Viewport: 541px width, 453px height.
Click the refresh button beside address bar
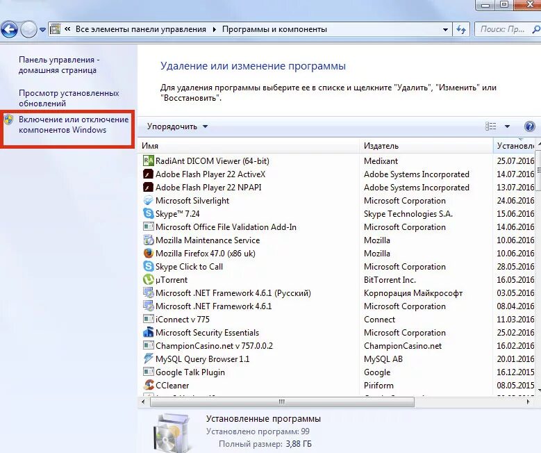click(x=461, y=29)
